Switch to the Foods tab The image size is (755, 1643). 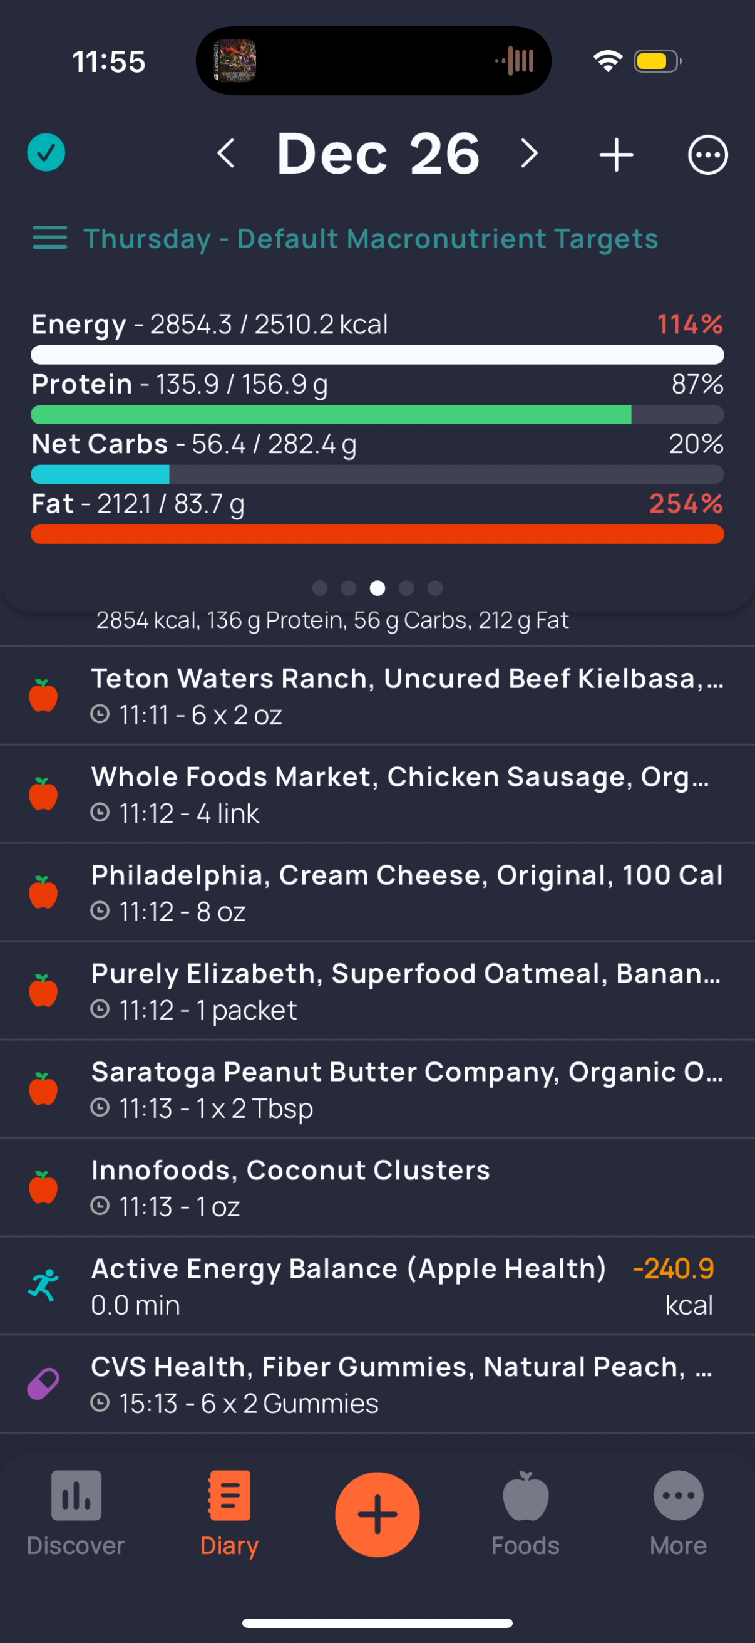[x=526, y=1513]
